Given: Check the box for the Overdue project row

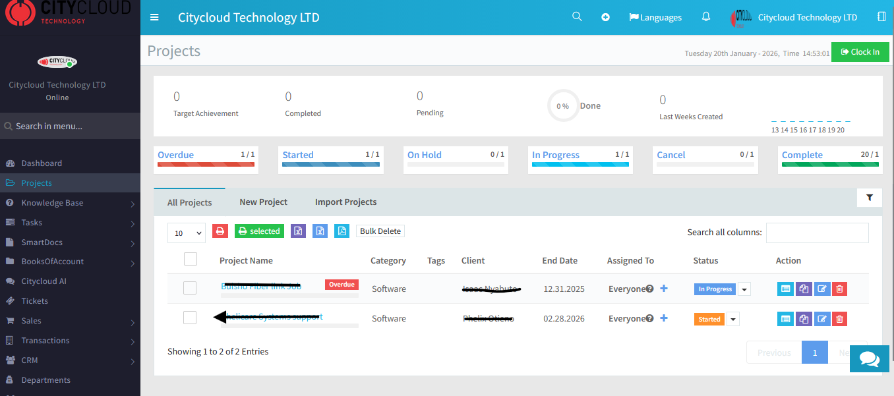Looking at the screenshot, I should (190, 288).
